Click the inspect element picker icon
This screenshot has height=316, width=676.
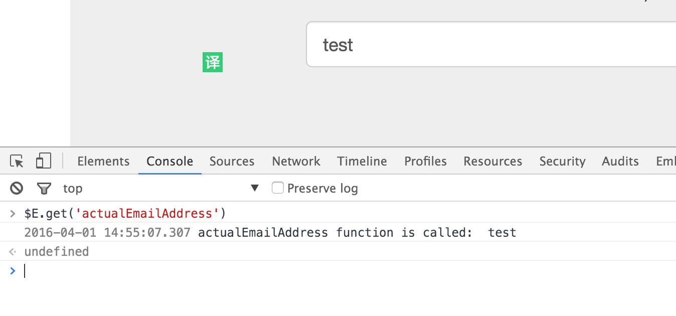(17, 162)
